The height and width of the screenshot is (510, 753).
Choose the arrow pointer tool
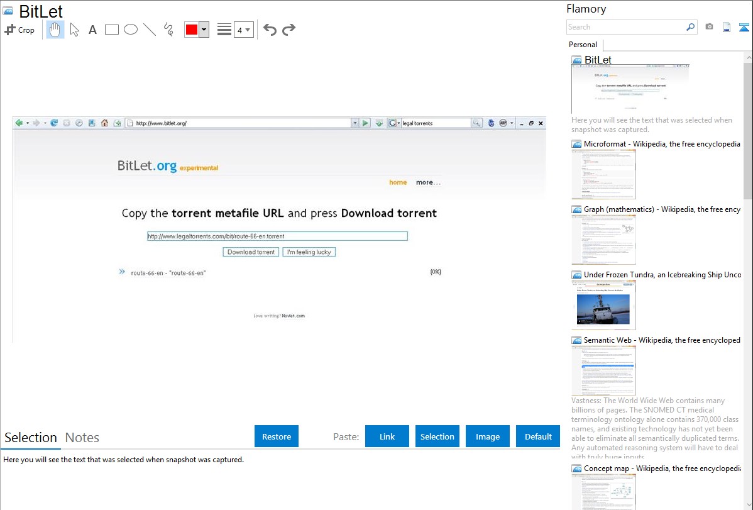(74, 30)
